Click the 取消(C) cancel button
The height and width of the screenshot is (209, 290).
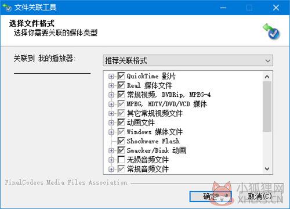coord(260,196)
